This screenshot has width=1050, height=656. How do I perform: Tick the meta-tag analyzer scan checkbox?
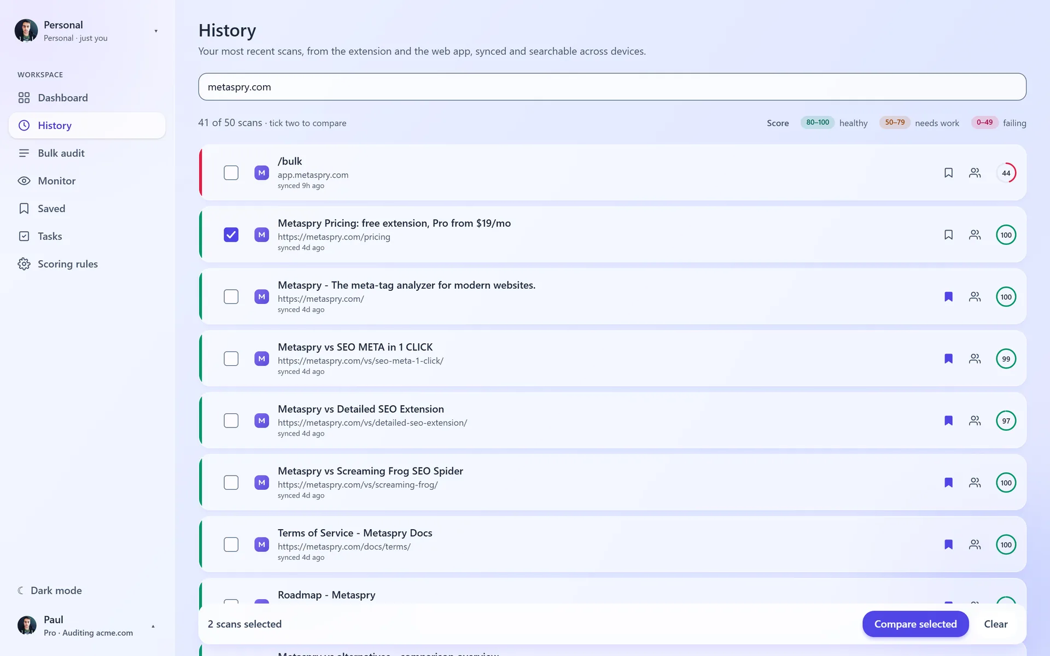(231, 297)
